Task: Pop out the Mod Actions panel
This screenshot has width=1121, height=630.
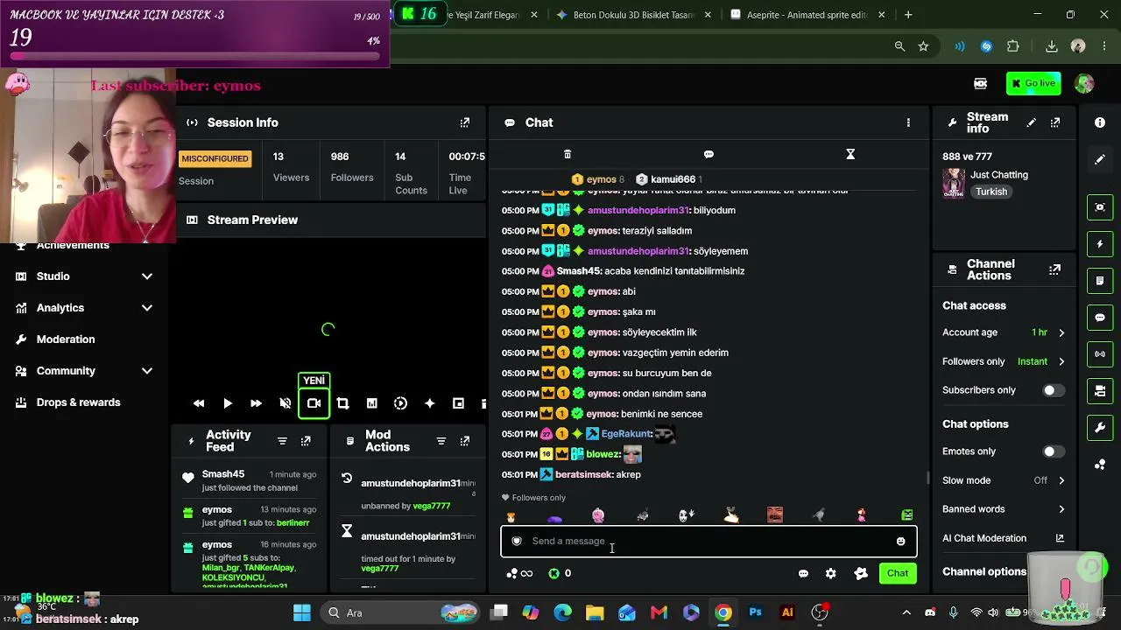Action: (465, 441)
